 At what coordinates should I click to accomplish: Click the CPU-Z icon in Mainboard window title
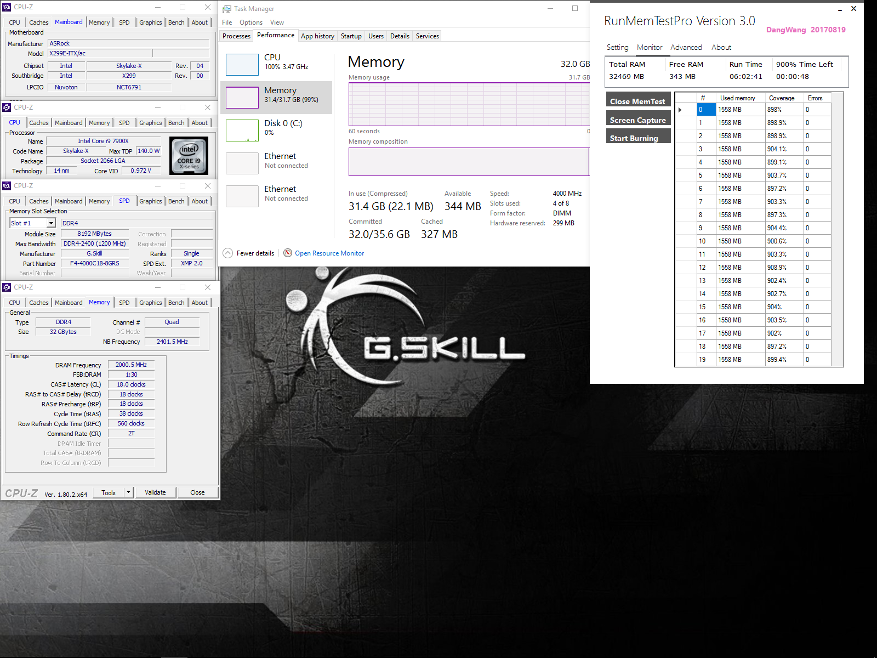(x=7, y=7)
